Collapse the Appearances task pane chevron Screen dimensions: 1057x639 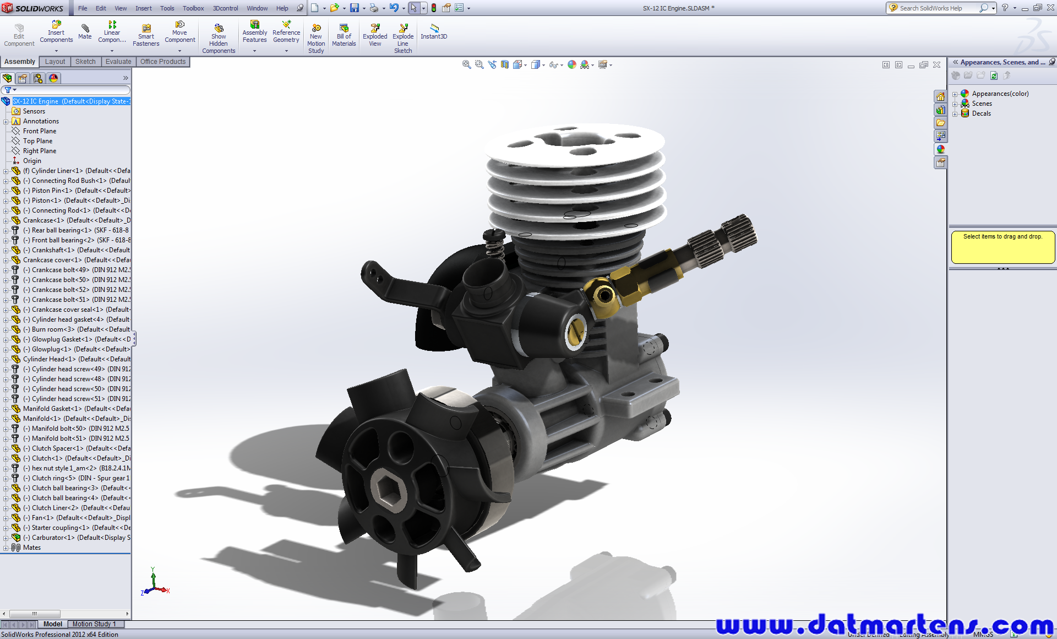(x=955, y=62)
